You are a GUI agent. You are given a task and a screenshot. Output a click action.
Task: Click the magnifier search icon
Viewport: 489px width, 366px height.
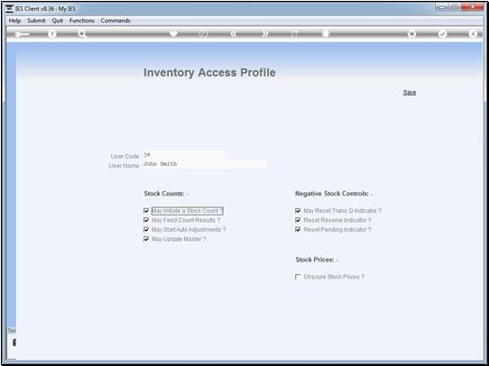(x=82, y=34)
